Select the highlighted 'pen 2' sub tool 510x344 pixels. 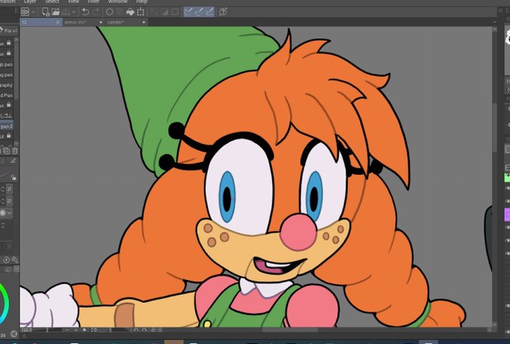(7, 126)
